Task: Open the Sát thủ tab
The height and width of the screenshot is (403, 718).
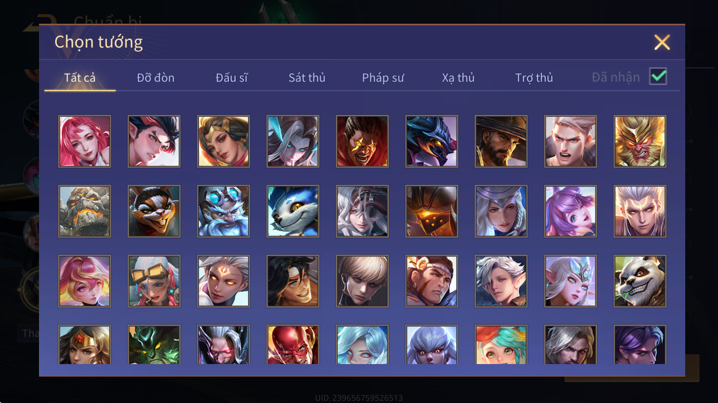Action: [x=307, y=78]
